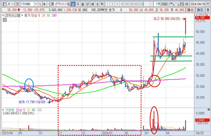
Task: Click the orange 20-day moving average legend
Action: point(43,15)
